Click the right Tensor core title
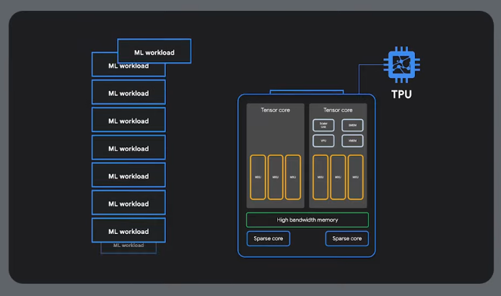The height and width of the screenshot is (296, 501). pyautogui.click(x=338, y=110)
